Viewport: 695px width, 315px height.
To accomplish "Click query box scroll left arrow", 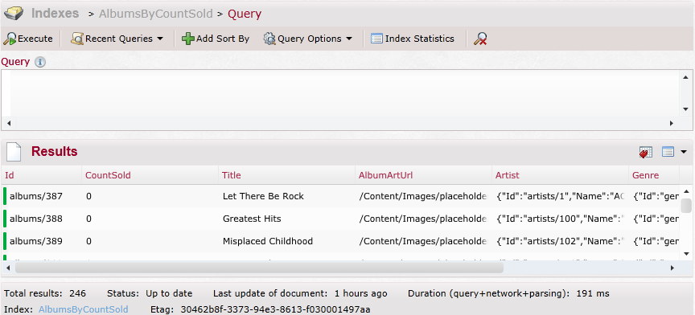I will (8, 123).
